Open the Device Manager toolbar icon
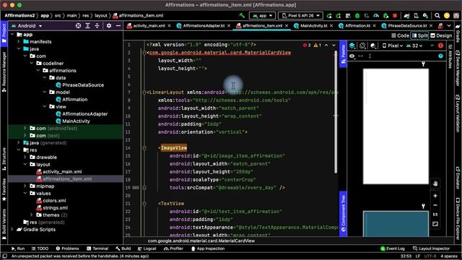The image size is (462, 260). pos(416,16)
